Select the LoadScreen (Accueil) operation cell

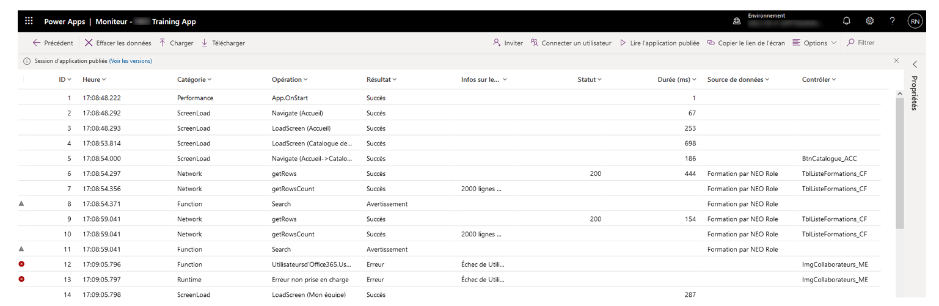click(300, 128)
